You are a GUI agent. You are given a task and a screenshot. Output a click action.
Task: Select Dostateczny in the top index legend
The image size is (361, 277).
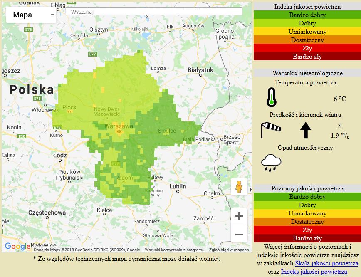pyautogui.click(x=307, y=40)
